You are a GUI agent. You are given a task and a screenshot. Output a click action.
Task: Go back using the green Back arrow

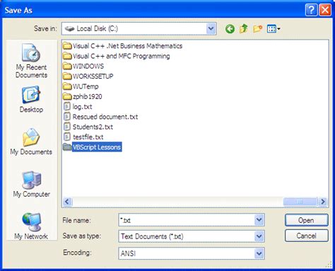(x=230, y=29)
